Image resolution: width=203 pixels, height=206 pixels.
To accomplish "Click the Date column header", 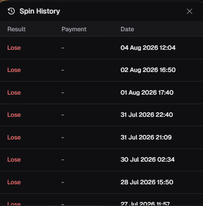I will (127, 29).
